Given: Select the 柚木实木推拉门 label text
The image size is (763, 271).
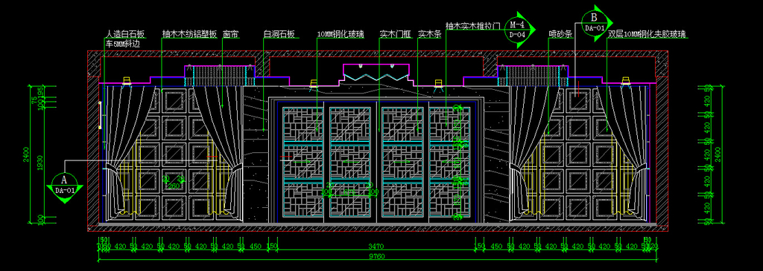Looking at the screenshot, I should coord(472,25).
